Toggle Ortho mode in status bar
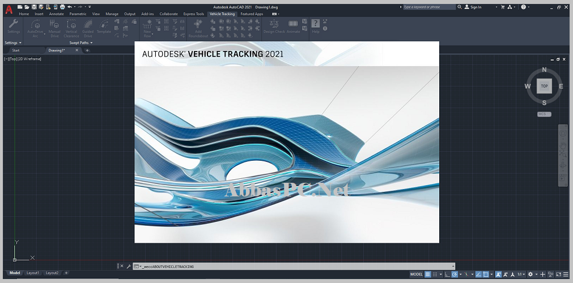 447,275
